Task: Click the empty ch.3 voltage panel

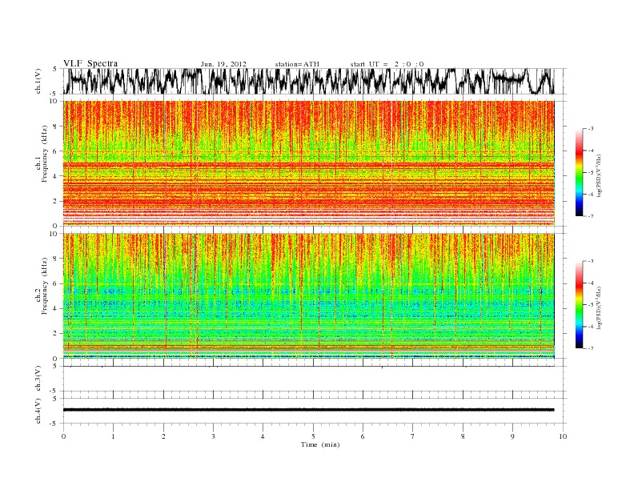Action: click(x=314, y=379)
